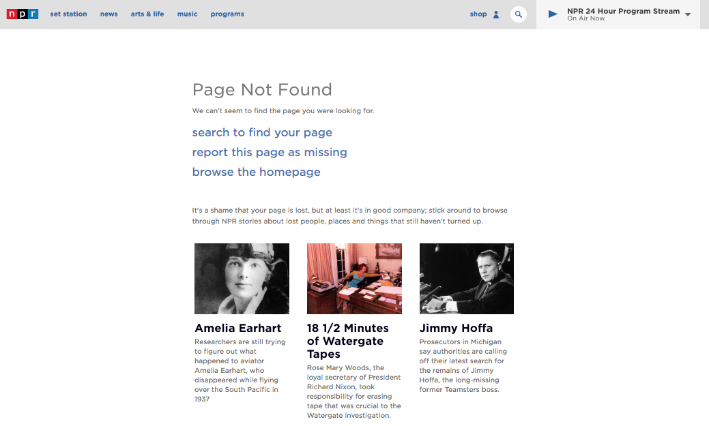The image size is (709, 426).
Task: Click the text 'We can't seem to find the page'
Action: click(x=283, y=110)
